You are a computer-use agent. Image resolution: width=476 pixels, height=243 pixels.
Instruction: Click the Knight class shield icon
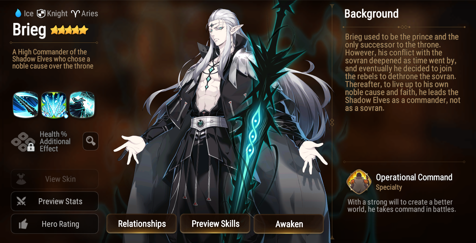(41, 13)
